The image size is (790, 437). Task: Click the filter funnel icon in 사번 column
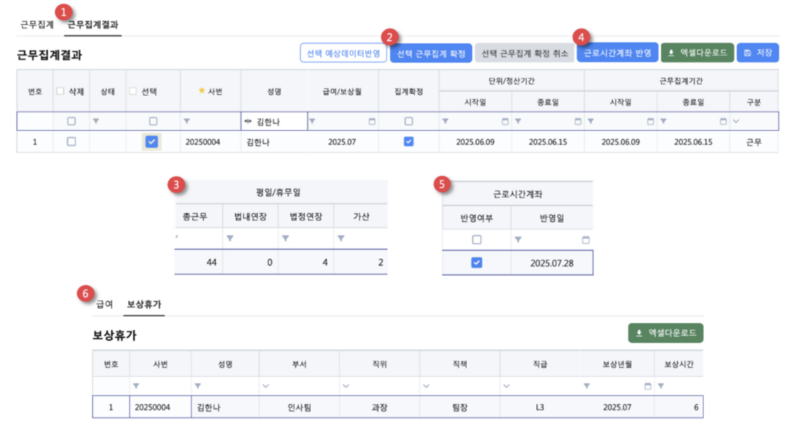(x=187, y=121)
